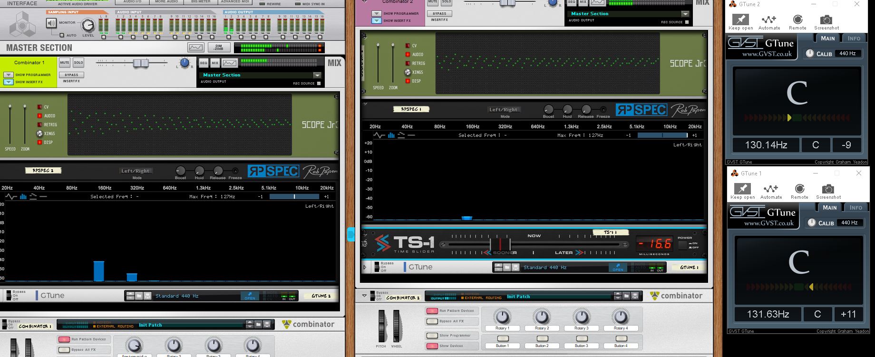Mute the Combinator 1 mix channel
This screenshot has height=357, width=875.
(x=65, y=62)
